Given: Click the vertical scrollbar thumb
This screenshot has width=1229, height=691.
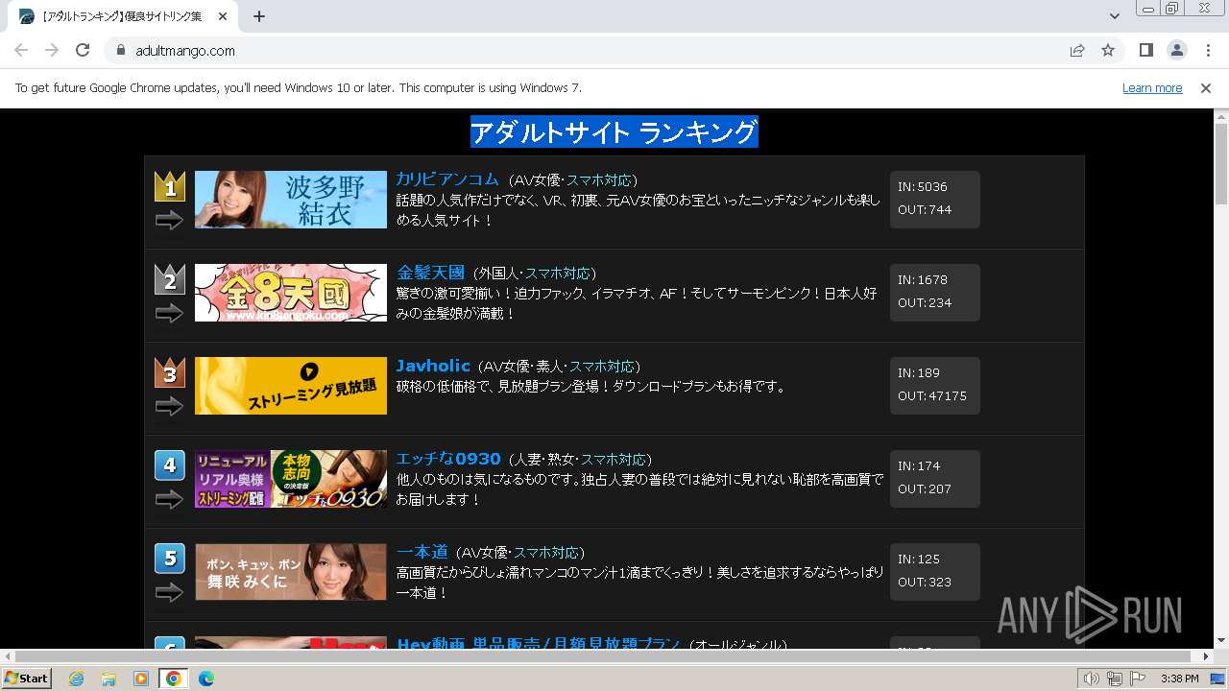Looking at the screenshot, I should point(1221,163).
